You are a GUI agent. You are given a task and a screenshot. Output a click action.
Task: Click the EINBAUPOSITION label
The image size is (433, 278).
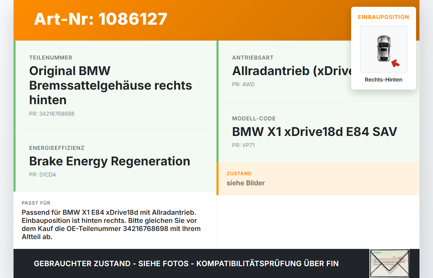tap(384, 17)
